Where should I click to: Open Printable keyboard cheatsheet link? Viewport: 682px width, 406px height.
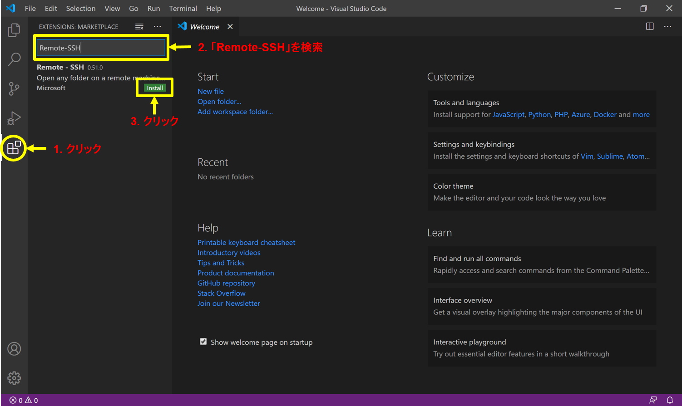click(x=247, y=243)
